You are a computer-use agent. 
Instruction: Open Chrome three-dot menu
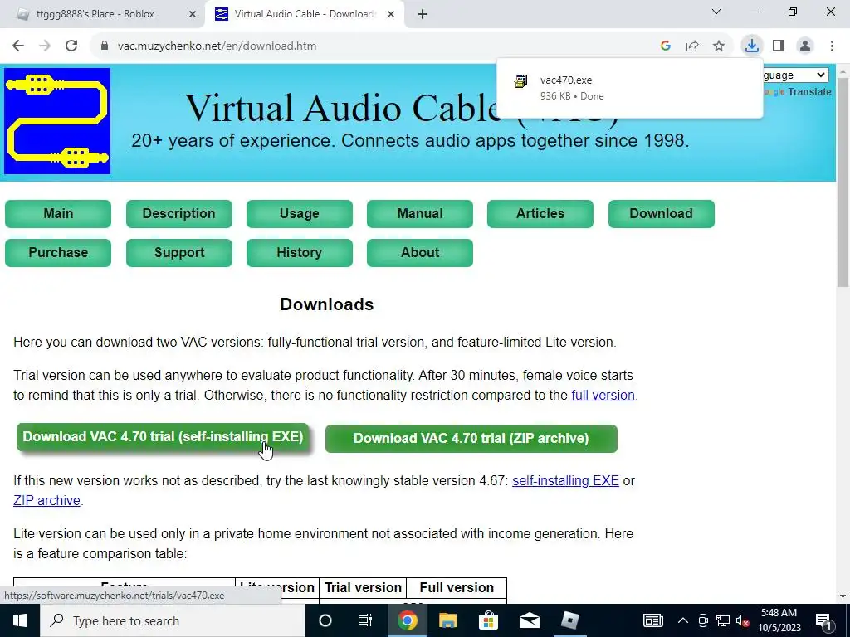[x=832, y=46]
